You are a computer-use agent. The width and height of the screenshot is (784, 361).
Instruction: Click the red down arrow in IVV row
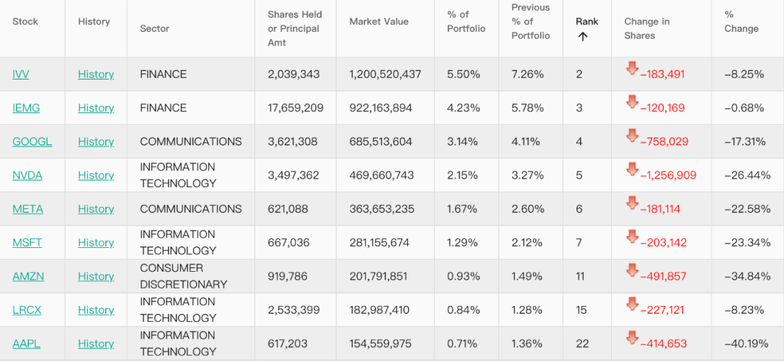(x=632, y=69)
